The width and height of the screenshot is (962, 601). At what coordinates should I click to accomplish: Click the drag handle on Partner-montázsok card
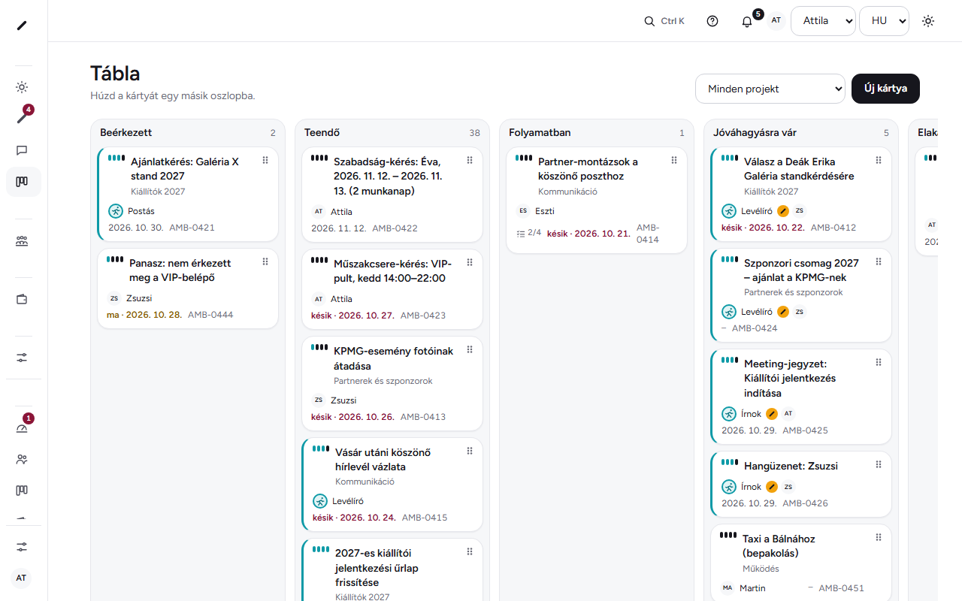click(x=674, y=161)
